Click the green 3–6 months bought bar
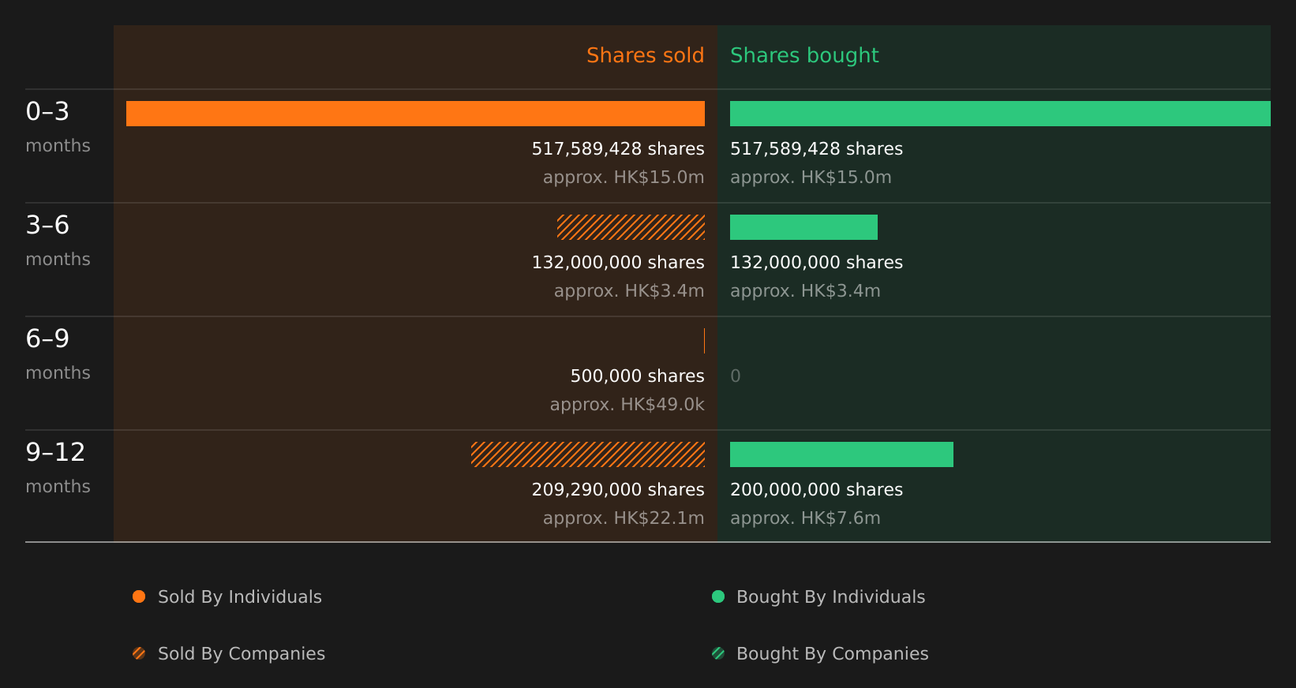The width and height of the screenshot is (1296, 688). 803,227
